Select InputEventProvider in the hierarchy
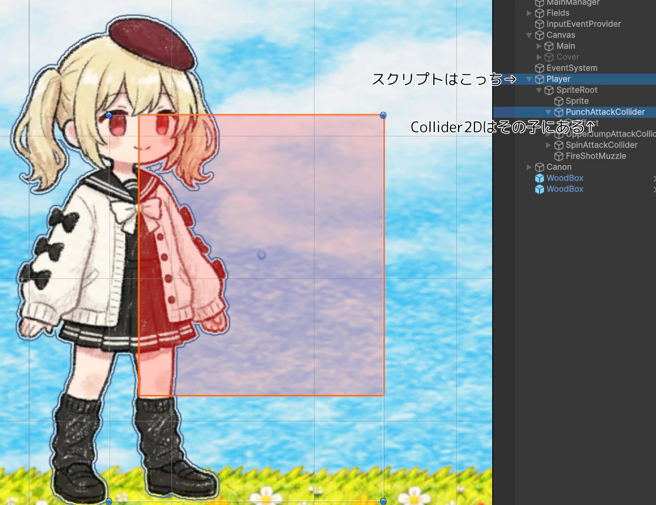The image size is (656, 505). click(583, 24)
